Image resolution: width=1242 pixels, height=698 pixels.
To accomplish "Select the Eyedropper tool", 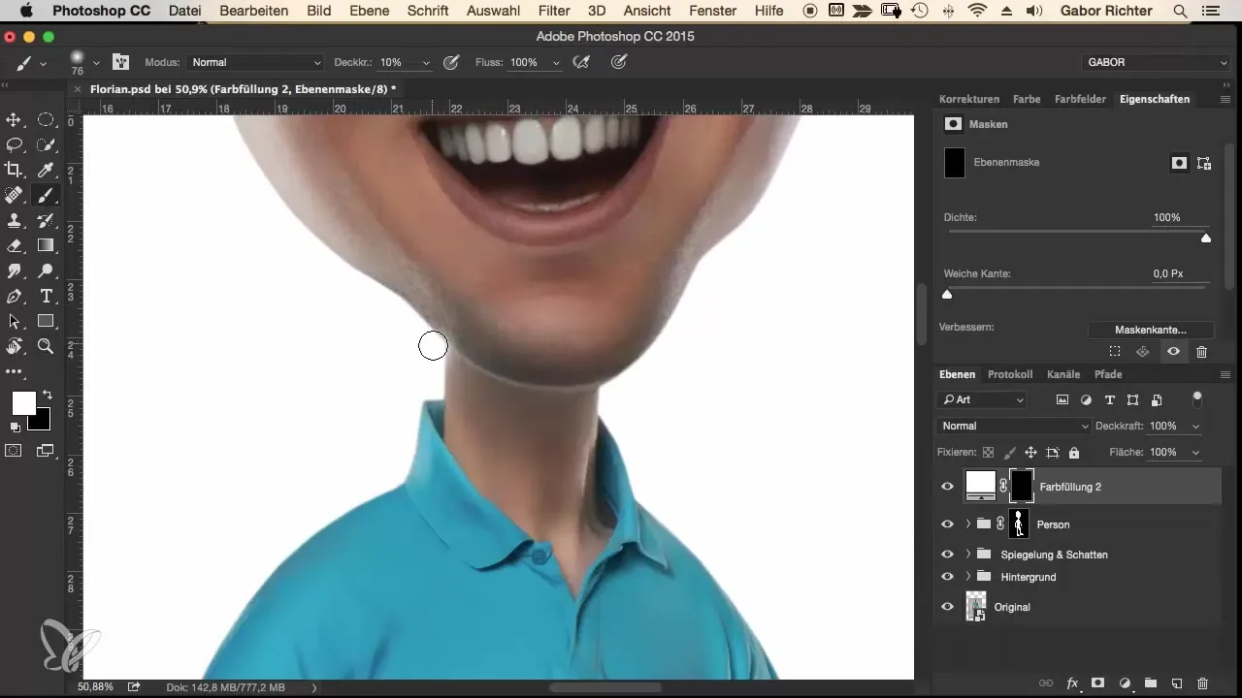I will coord(46,170).
